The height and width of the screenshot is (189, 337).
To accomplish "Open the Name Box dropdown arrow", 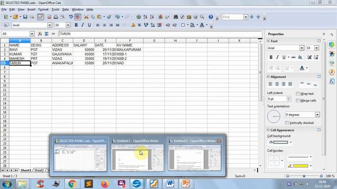I will tap(32, 34).
